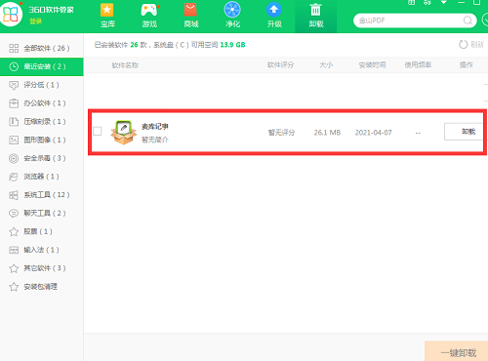Image resolution: width=488 pixels, height=361 pixels.
Task: Open the 商城 shopping bag section
Action: click(x=190, y=16)
